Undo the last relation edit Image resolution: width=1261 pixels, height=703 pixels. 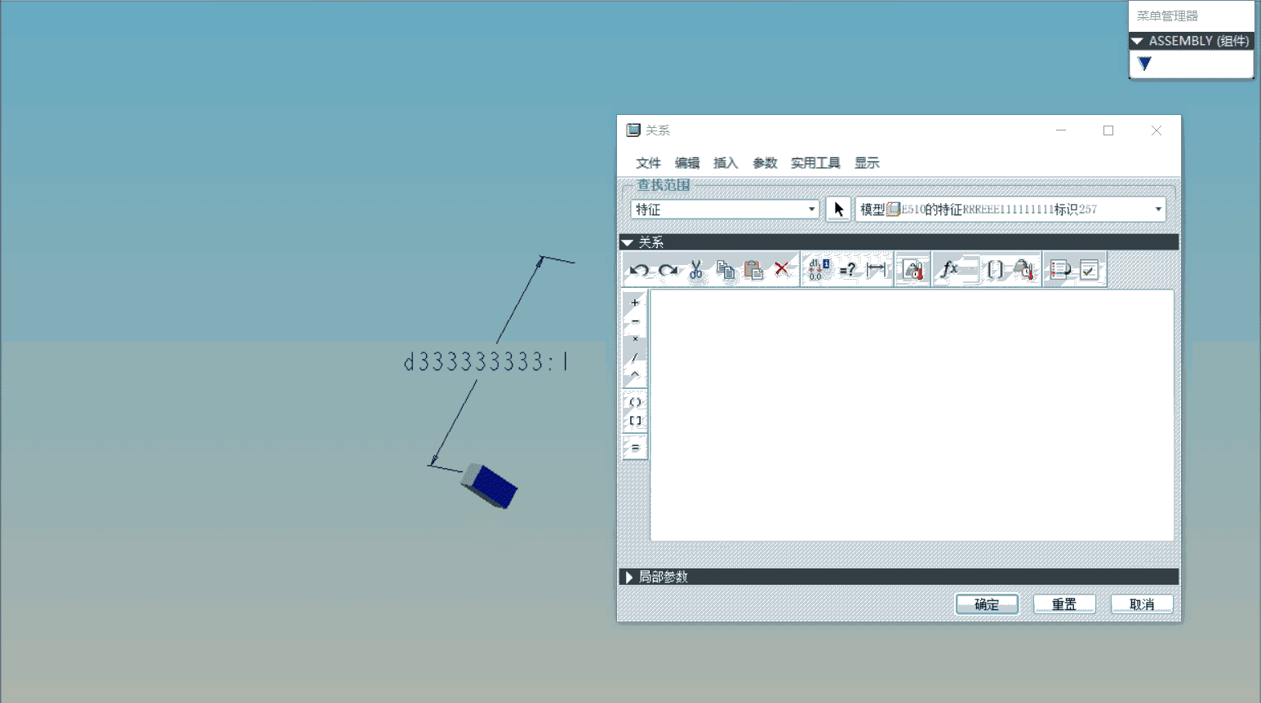point(639,270)
